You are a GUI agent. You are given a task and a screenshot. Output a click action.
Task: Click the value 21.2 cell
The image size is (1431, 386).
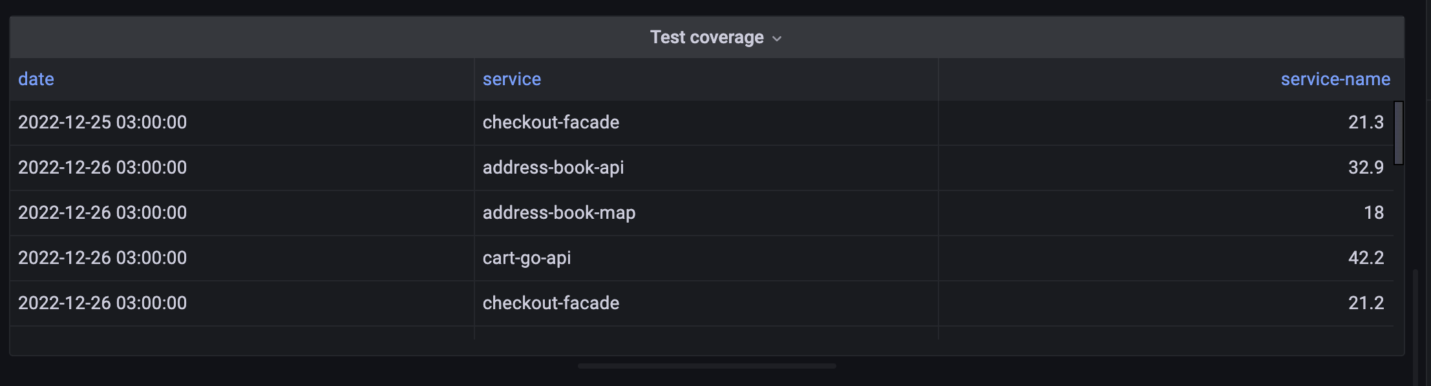pyautogui.click(x=1365, y=303)
